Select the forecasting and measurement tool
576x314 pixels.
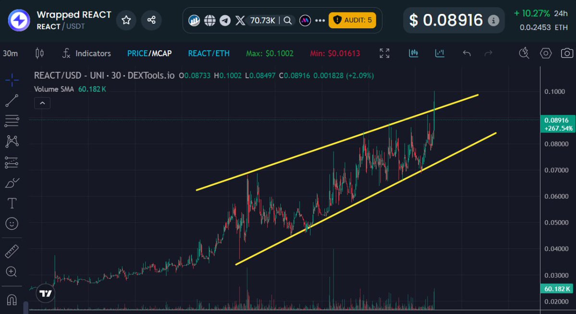(12, 163)
